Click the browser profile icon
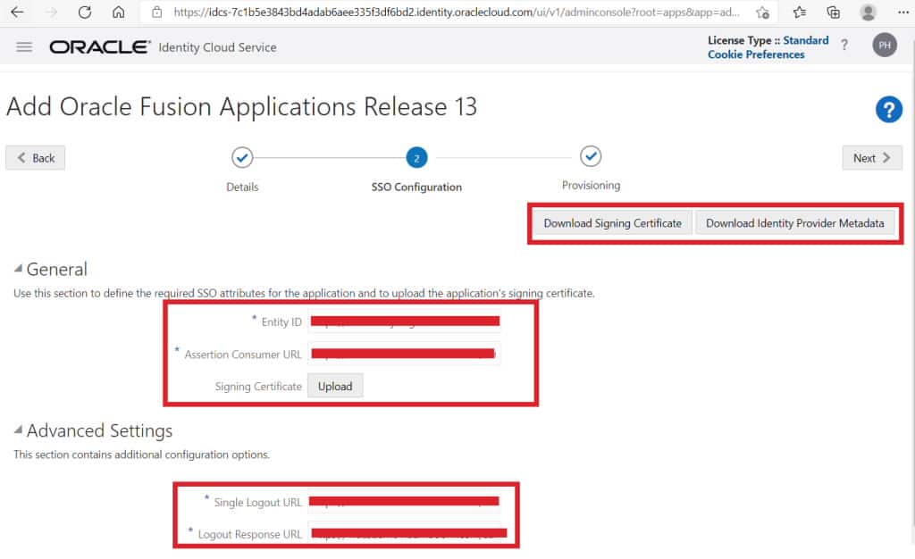This screenshot has width=915, height=559. 868,13
